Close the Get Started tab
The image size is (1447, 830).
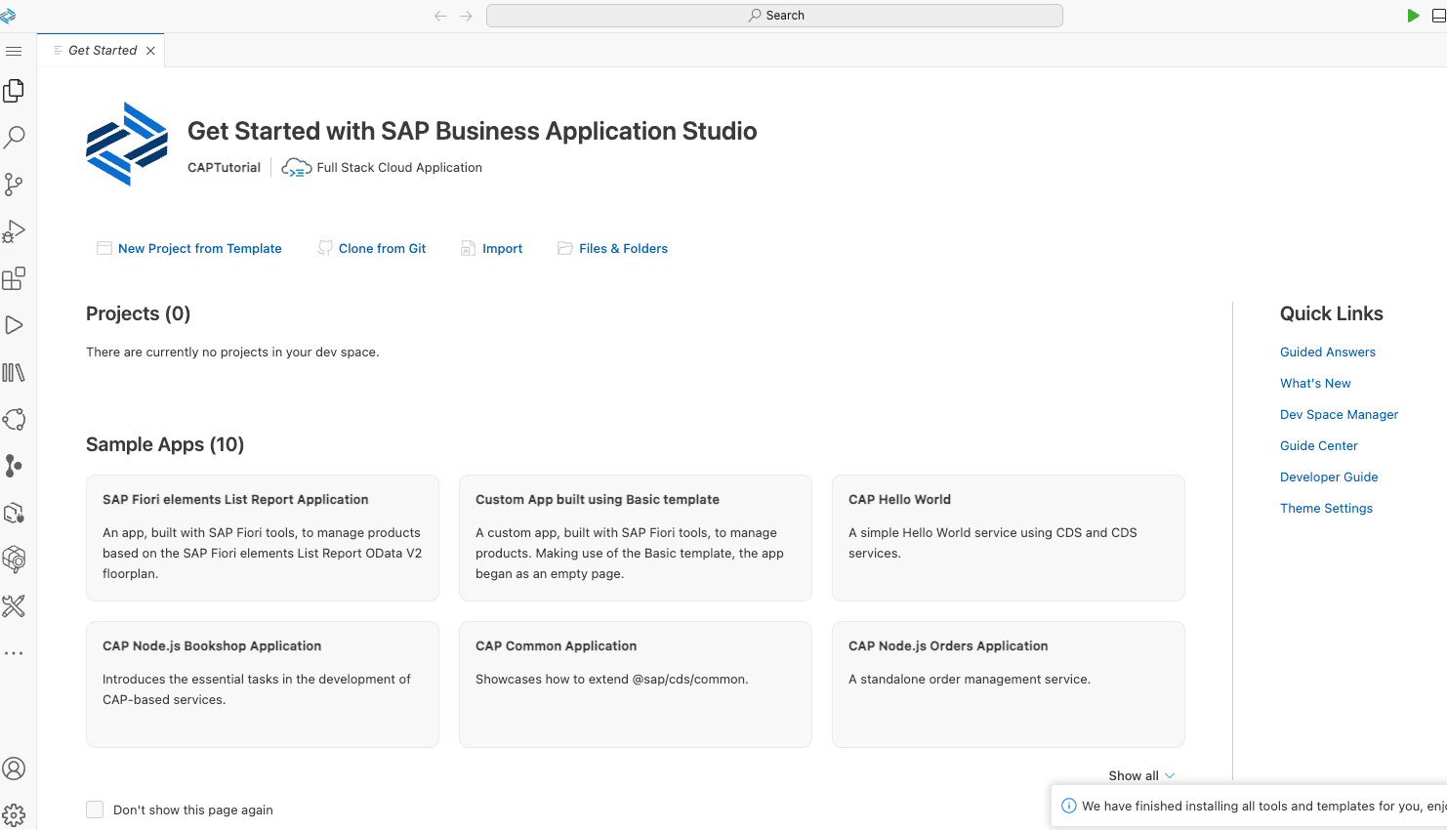[x=150, y=51]
